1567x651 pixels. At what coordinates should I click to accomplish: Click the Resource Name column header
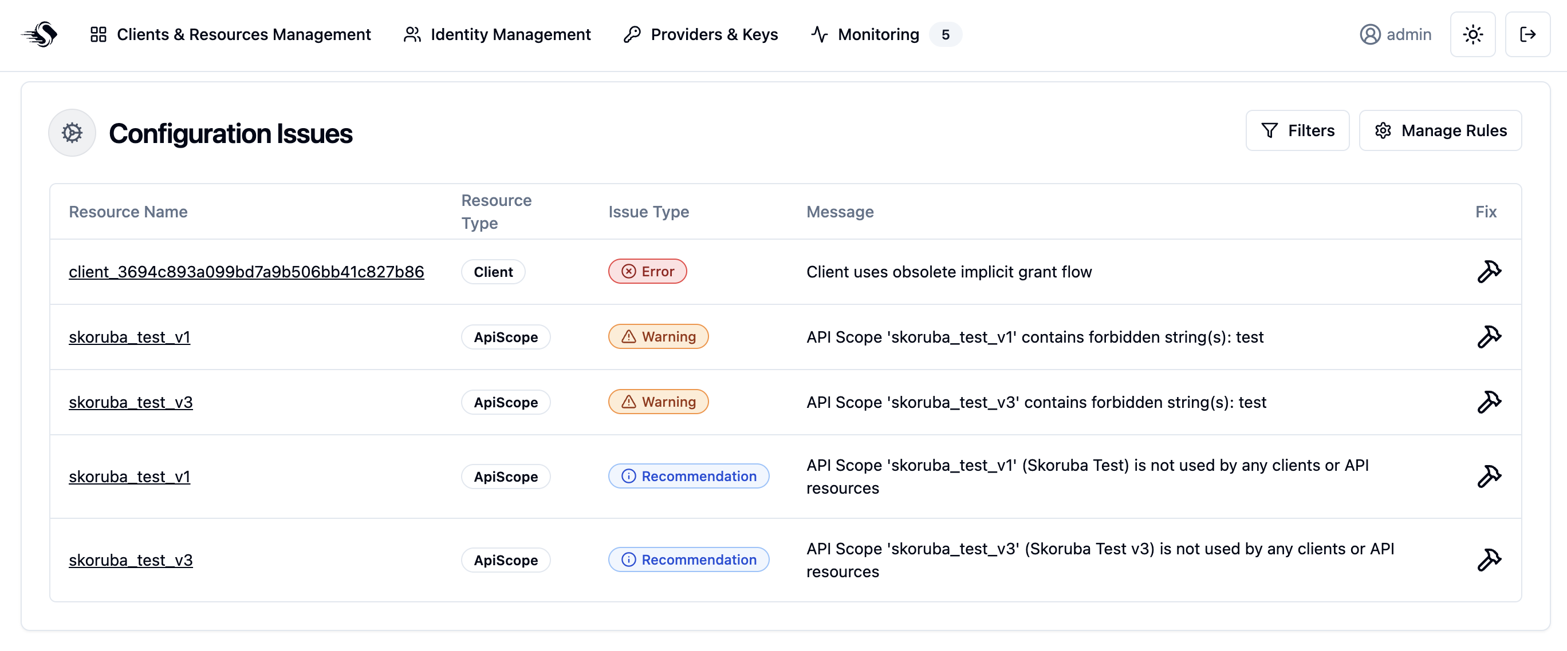pos(128,212)
